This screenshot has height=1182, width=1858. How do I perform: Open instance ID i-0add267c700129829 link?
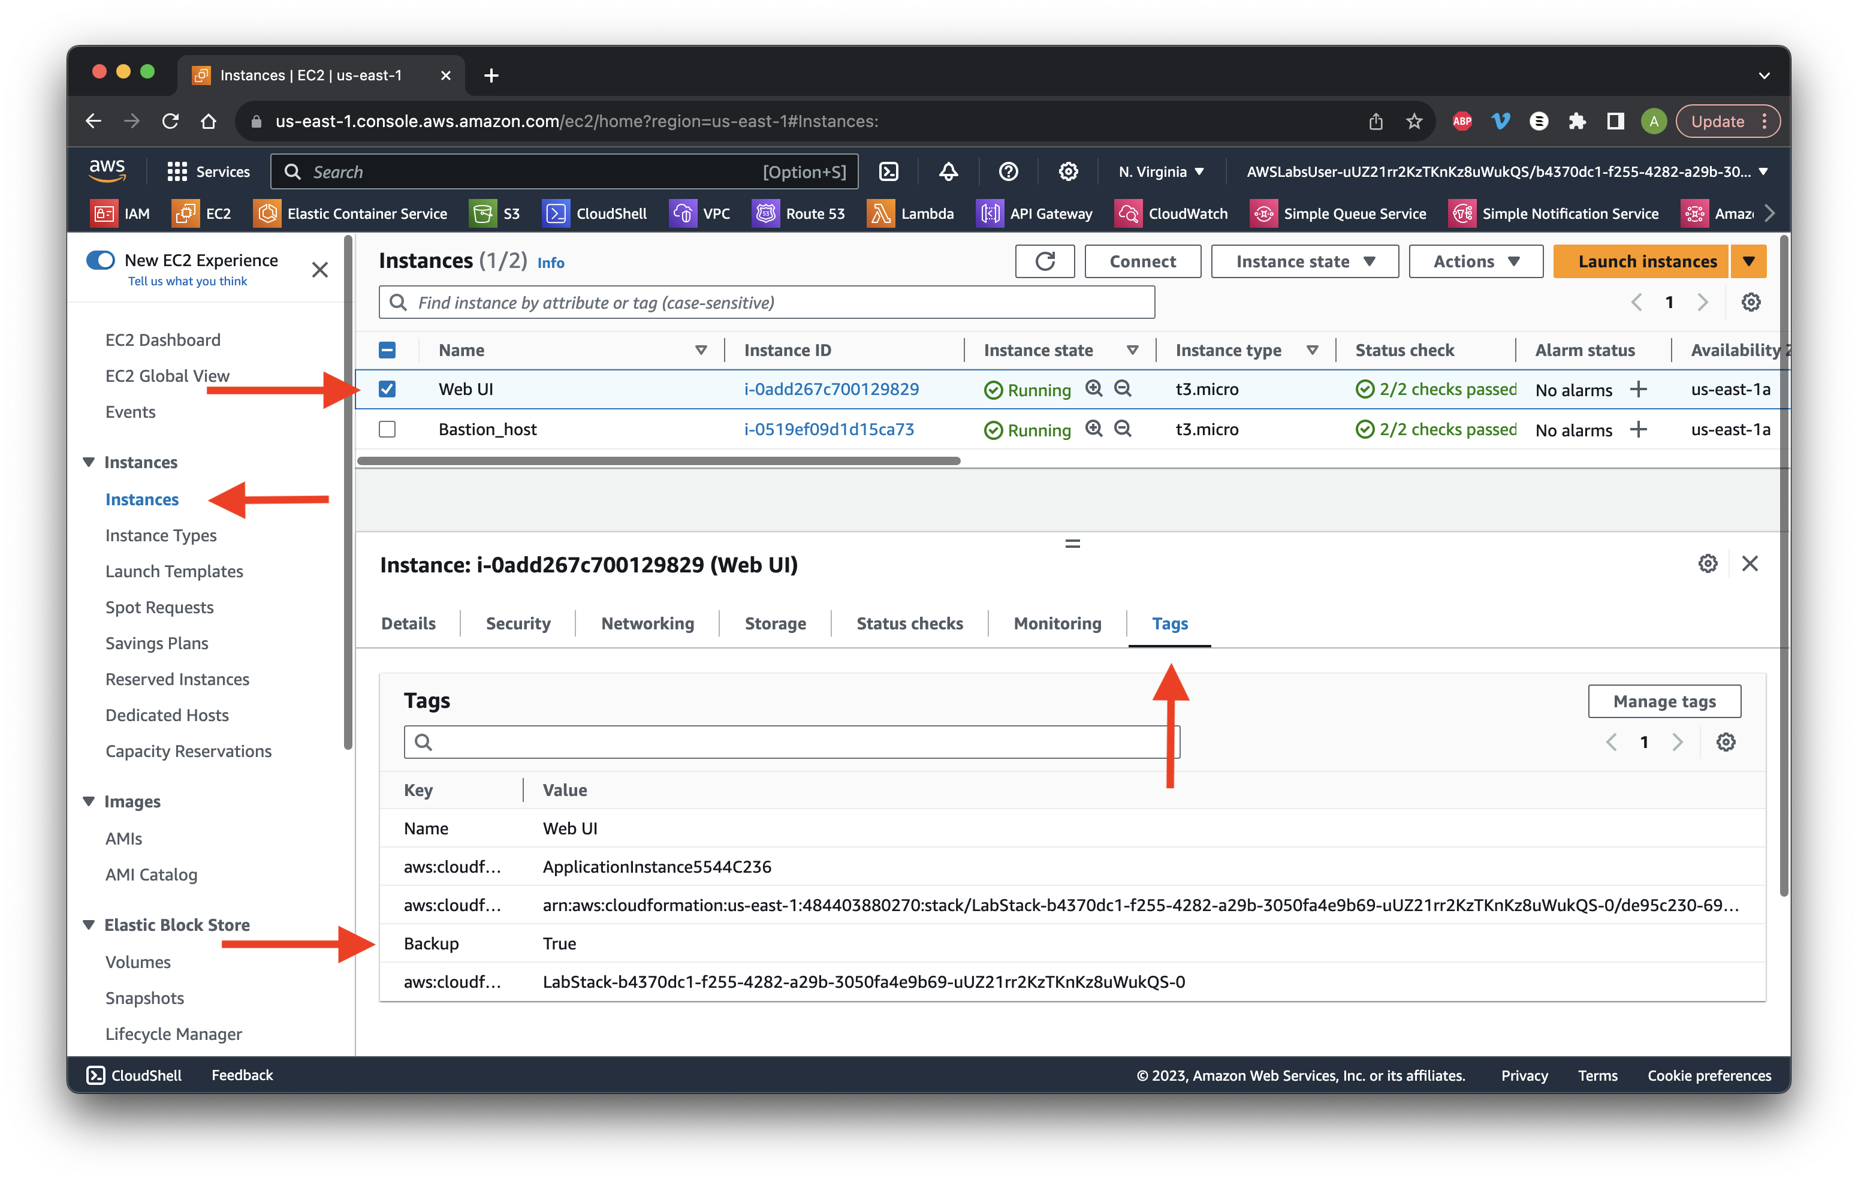pyautogui.click(x=831, y=389)
